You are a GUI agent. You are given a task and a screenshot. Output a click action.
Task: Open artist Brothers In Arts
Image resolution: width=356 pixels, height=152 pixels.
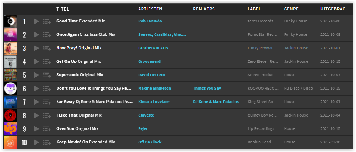click(153, 48)
